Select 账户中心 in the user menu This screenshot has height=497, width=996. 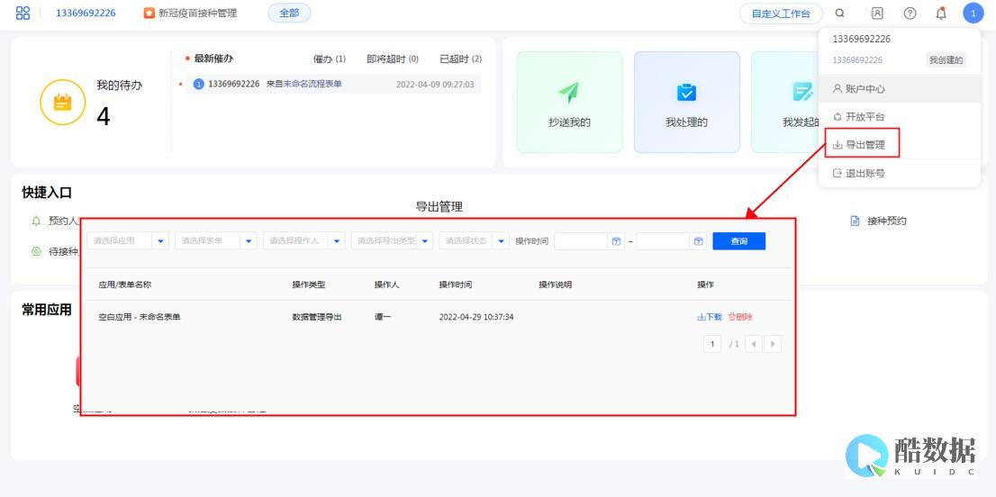(900, 89)
